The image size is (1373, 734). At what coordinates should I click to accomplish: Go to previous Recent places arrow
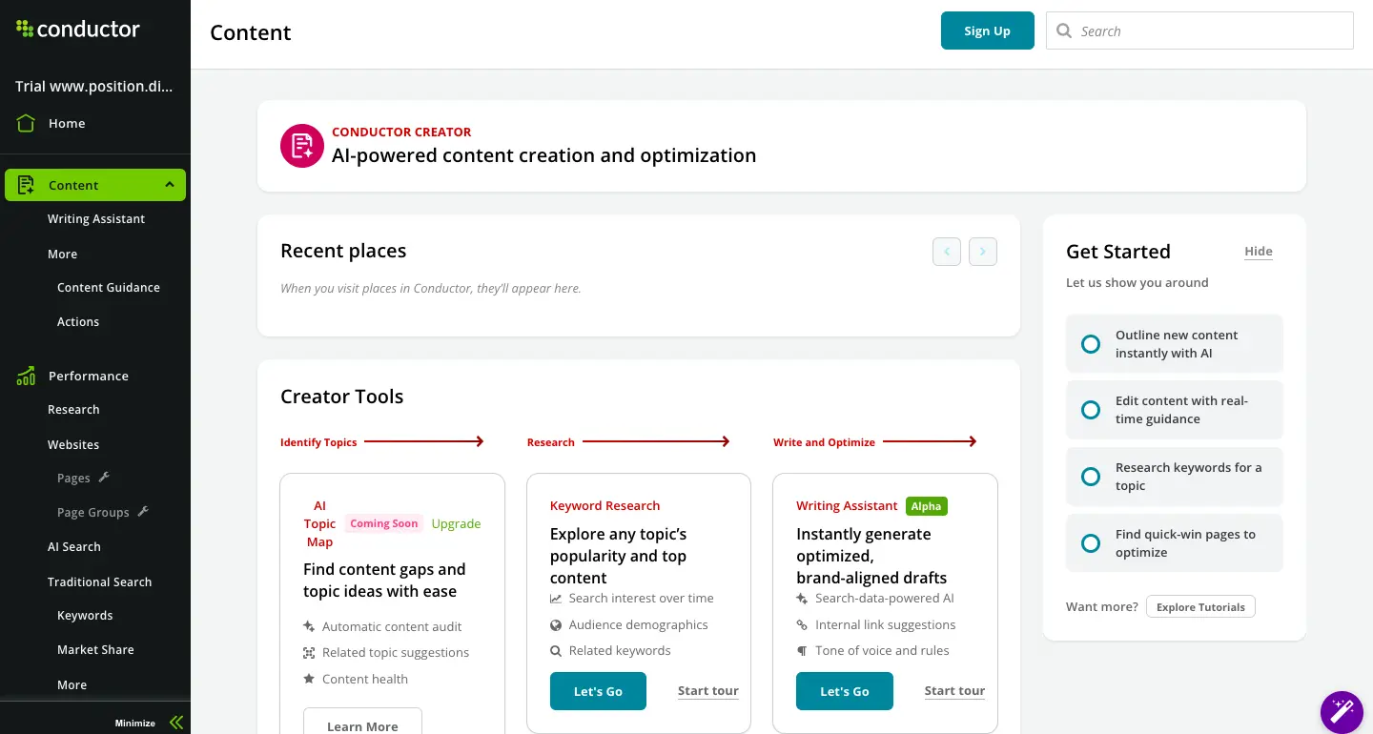tap(947, 252)
